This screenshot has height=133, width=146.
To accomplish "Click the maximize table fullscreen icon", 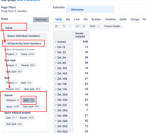I will coord(56,26).
